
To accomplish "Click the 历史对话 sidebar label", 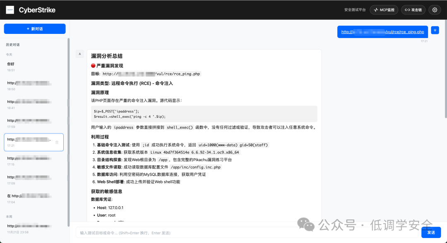I will 13,45.
